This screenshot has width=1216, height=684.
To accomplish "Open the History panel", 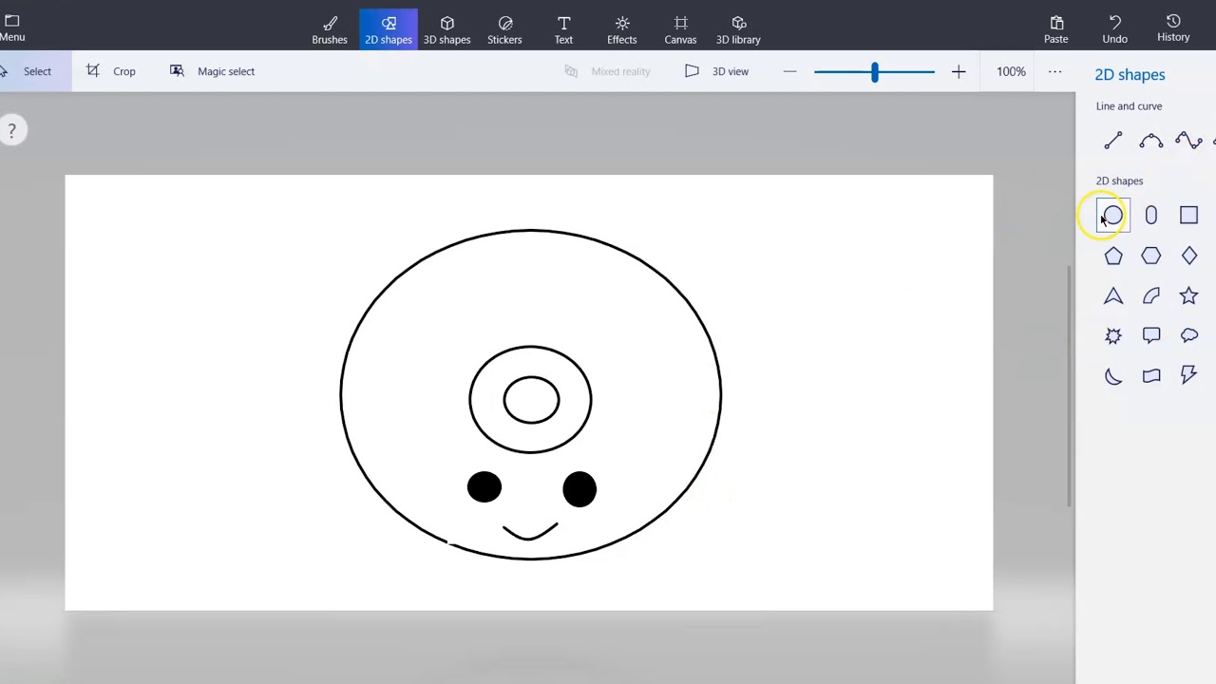I will 1173,28.
